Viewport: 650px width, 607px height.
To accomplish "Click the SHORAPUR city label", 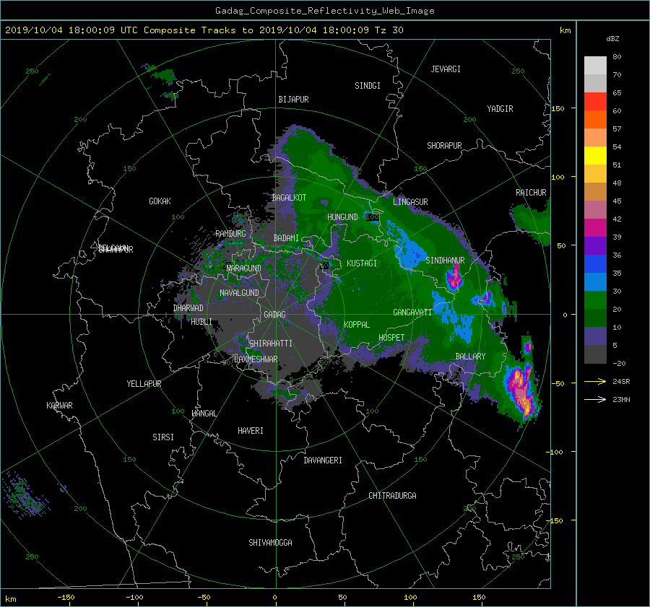I will tap(444, 146).
